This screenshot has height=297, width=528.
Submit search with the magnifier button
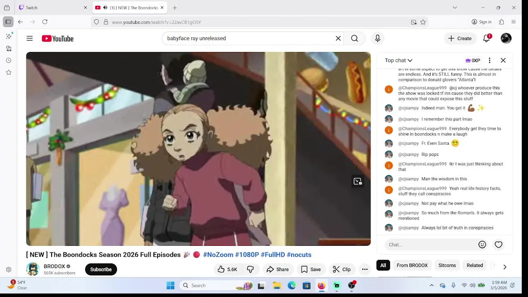pos(354,38)
